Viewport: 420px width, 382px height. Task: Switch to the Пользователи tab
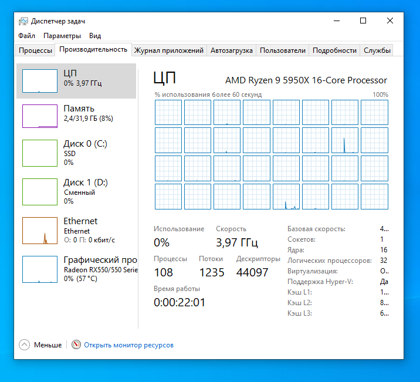tap(283, 50)
